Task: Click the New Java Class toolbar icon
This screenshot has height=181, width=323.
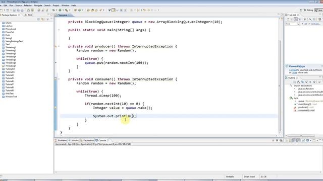Action: click(79, 10)
